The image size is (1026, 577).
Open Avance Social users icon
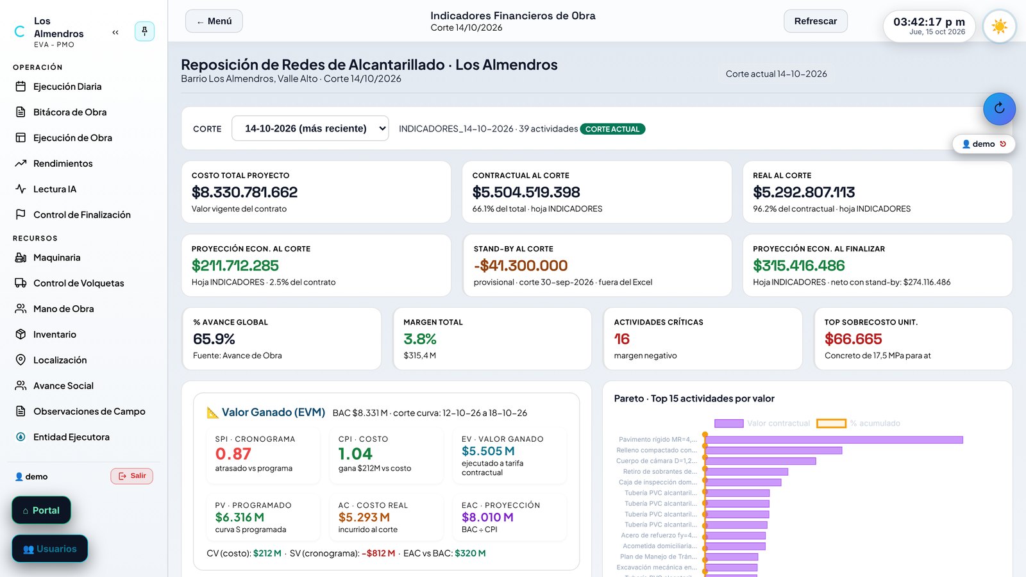(21, 386)
